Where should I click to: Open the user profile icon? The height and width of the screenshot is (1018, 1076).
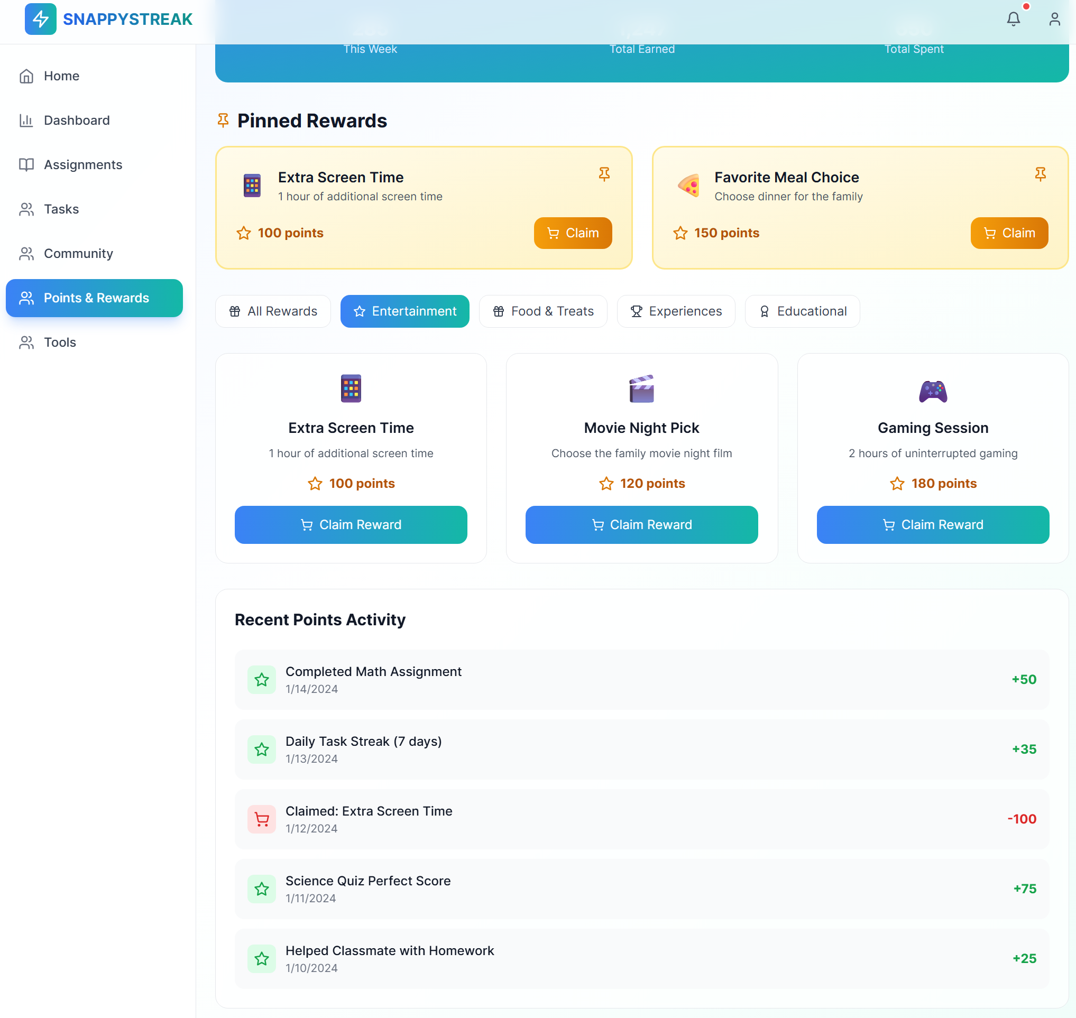click(1054, 19)
